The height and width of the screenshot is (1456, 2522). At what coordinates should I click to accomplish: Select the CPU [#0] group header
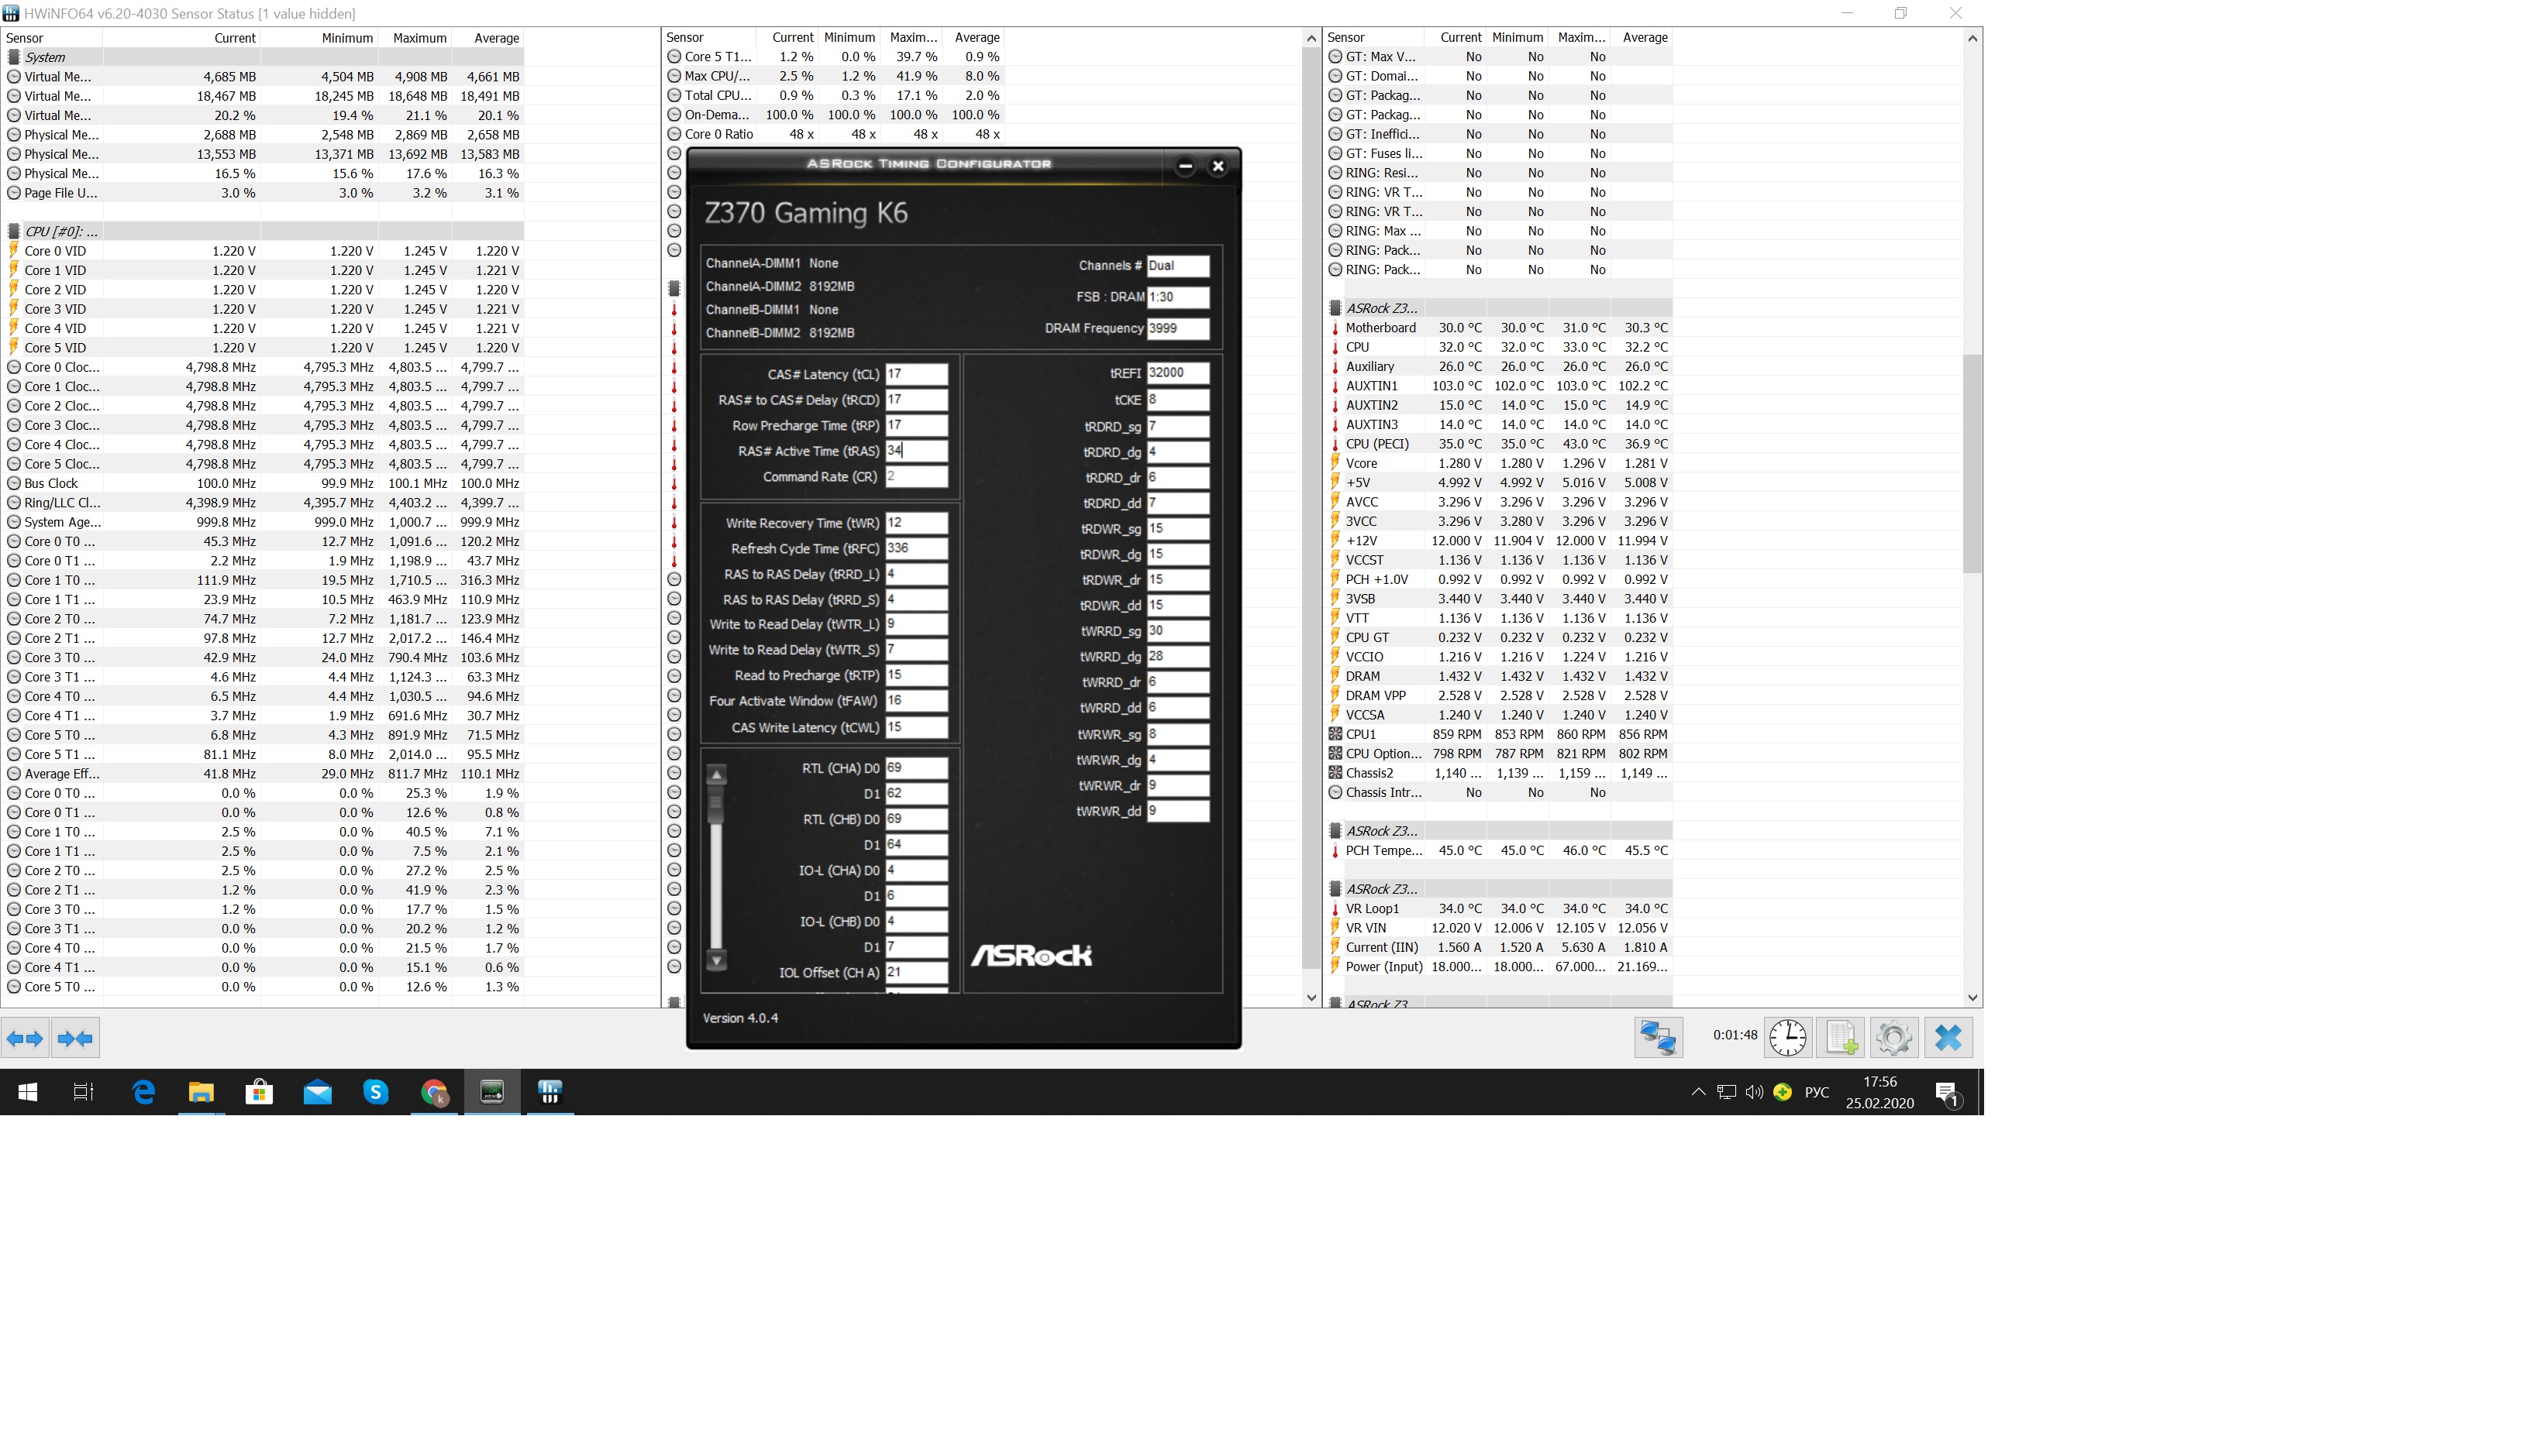pyautogui.click(x=60, y=231)
